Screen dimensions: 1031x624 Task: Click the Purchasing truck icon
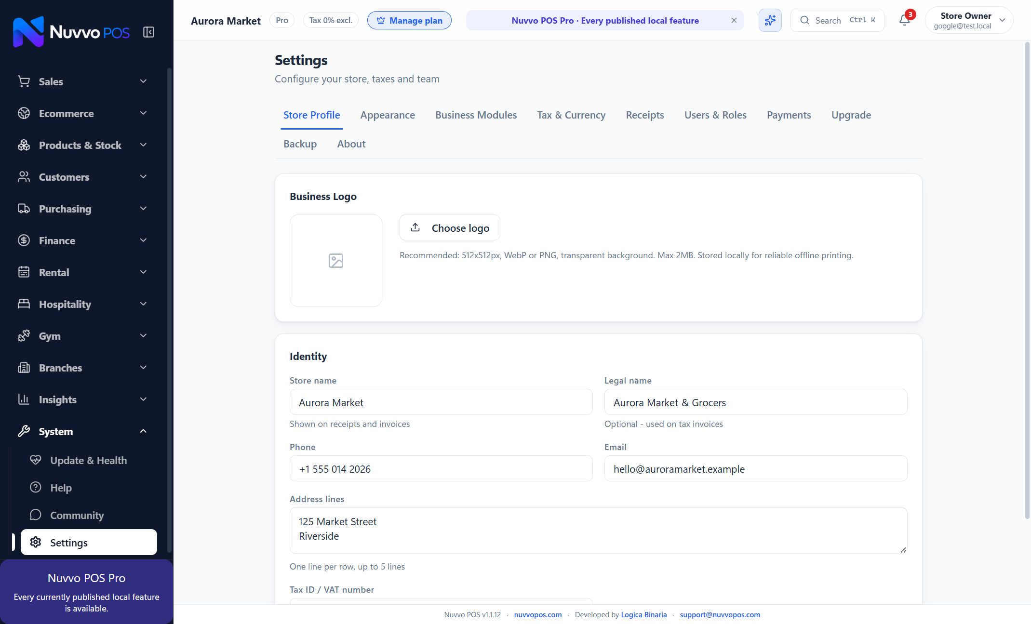[x=24, y=209]
